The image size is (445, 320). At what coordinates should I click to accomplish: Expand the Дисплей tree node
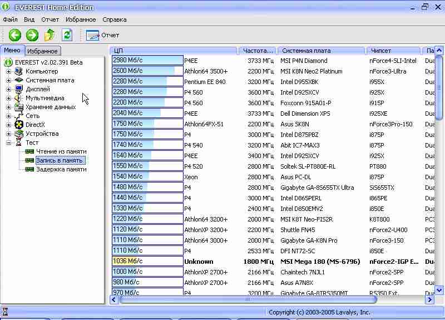(8, 90)
